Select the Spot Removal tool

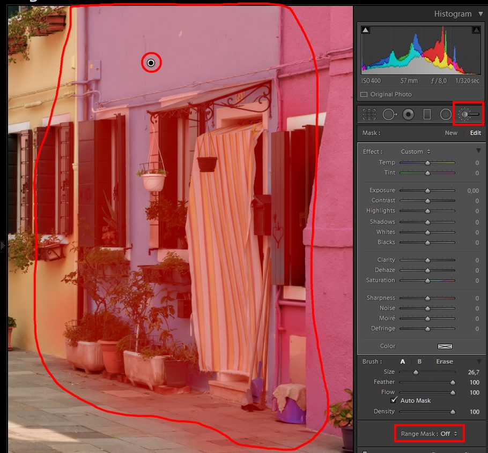389,114
